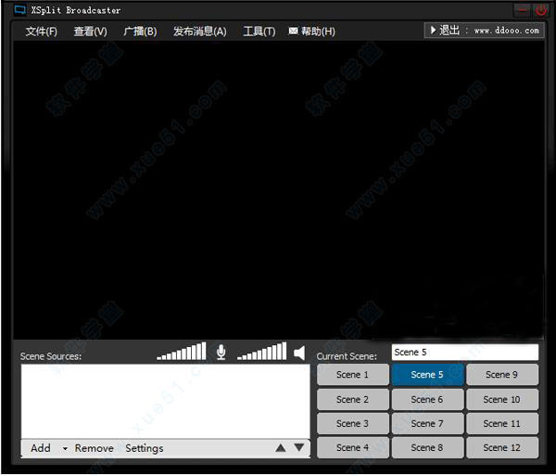Click inside the Scene Sources list
This screenshot has width=556, height=476.
[x=165, y=402]
